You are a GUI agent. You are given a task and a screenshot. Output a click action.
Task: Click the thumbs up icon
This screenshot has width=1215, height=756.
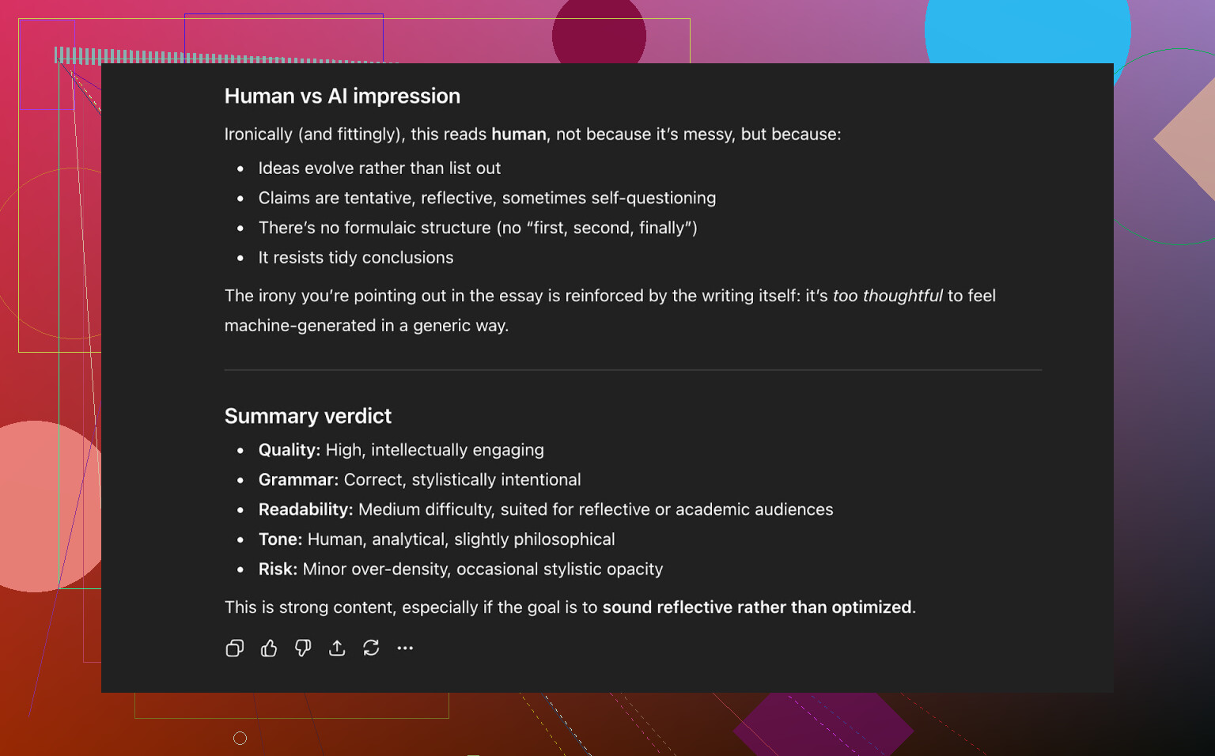pyautogui.click(x=269, y=648)
